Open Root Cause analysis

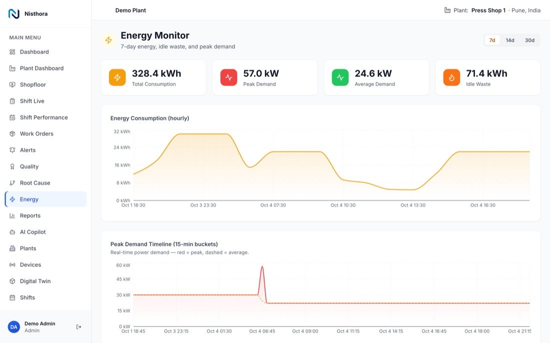point(46,183)
